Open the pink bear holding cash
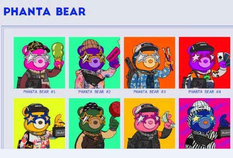 149,123
